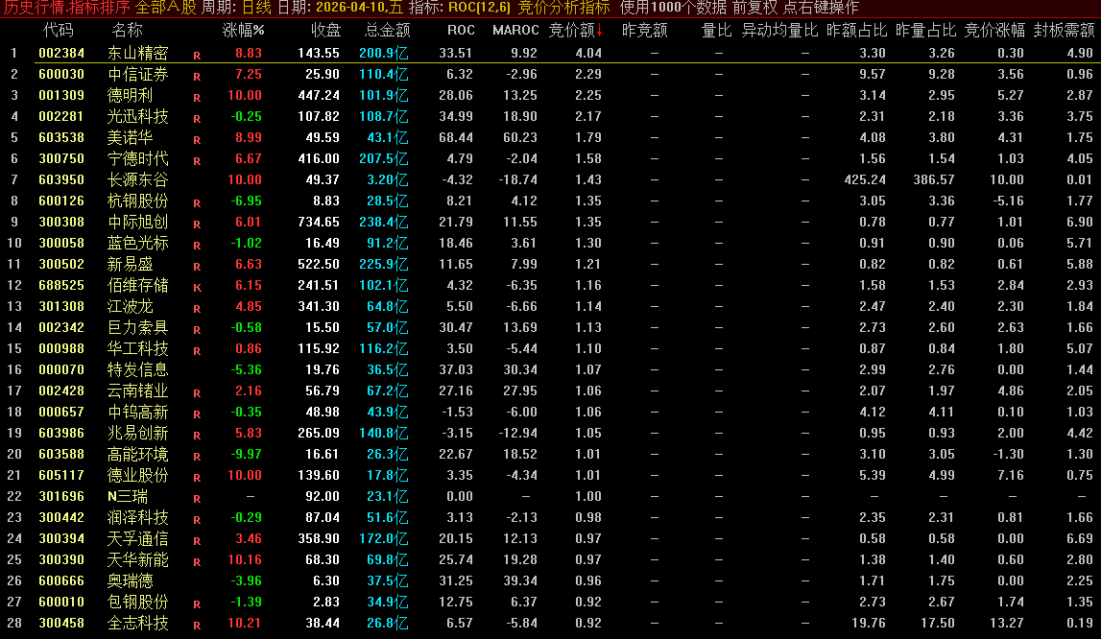Open stock name 长源东谷
The image size is (1101, 639).
[x=137, y=179]
